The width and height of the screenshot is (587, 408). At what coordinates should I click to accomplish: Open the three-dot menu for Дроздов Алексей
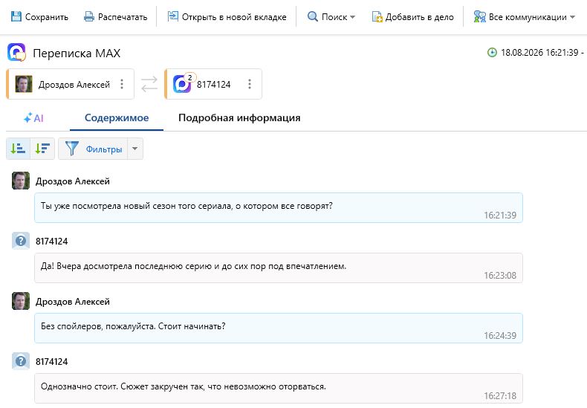122,84
